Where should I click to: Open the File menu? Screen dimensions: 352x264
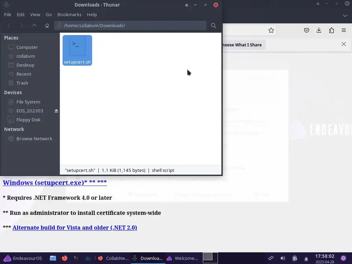coord(8,14)
